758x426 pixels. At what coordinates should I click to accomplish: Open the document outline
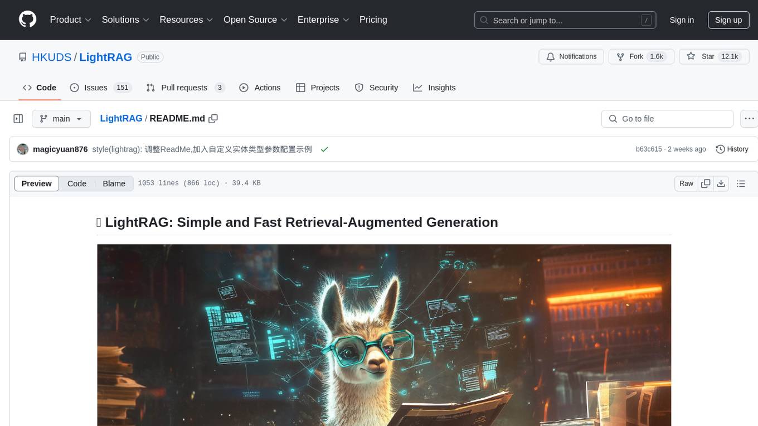click(x=741, y=183)
